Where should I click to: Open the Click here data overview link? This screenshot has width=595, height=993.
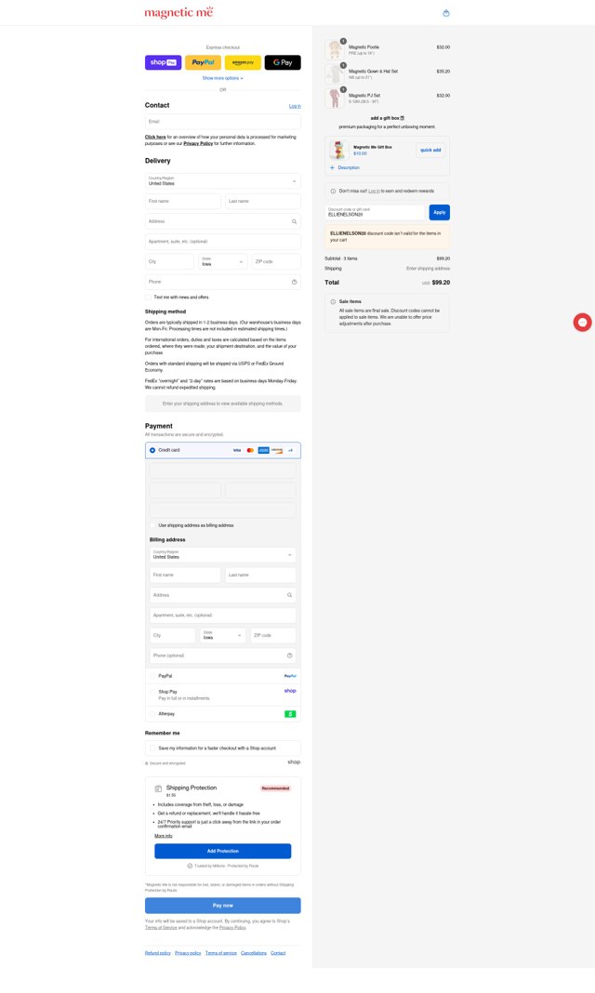155,137
